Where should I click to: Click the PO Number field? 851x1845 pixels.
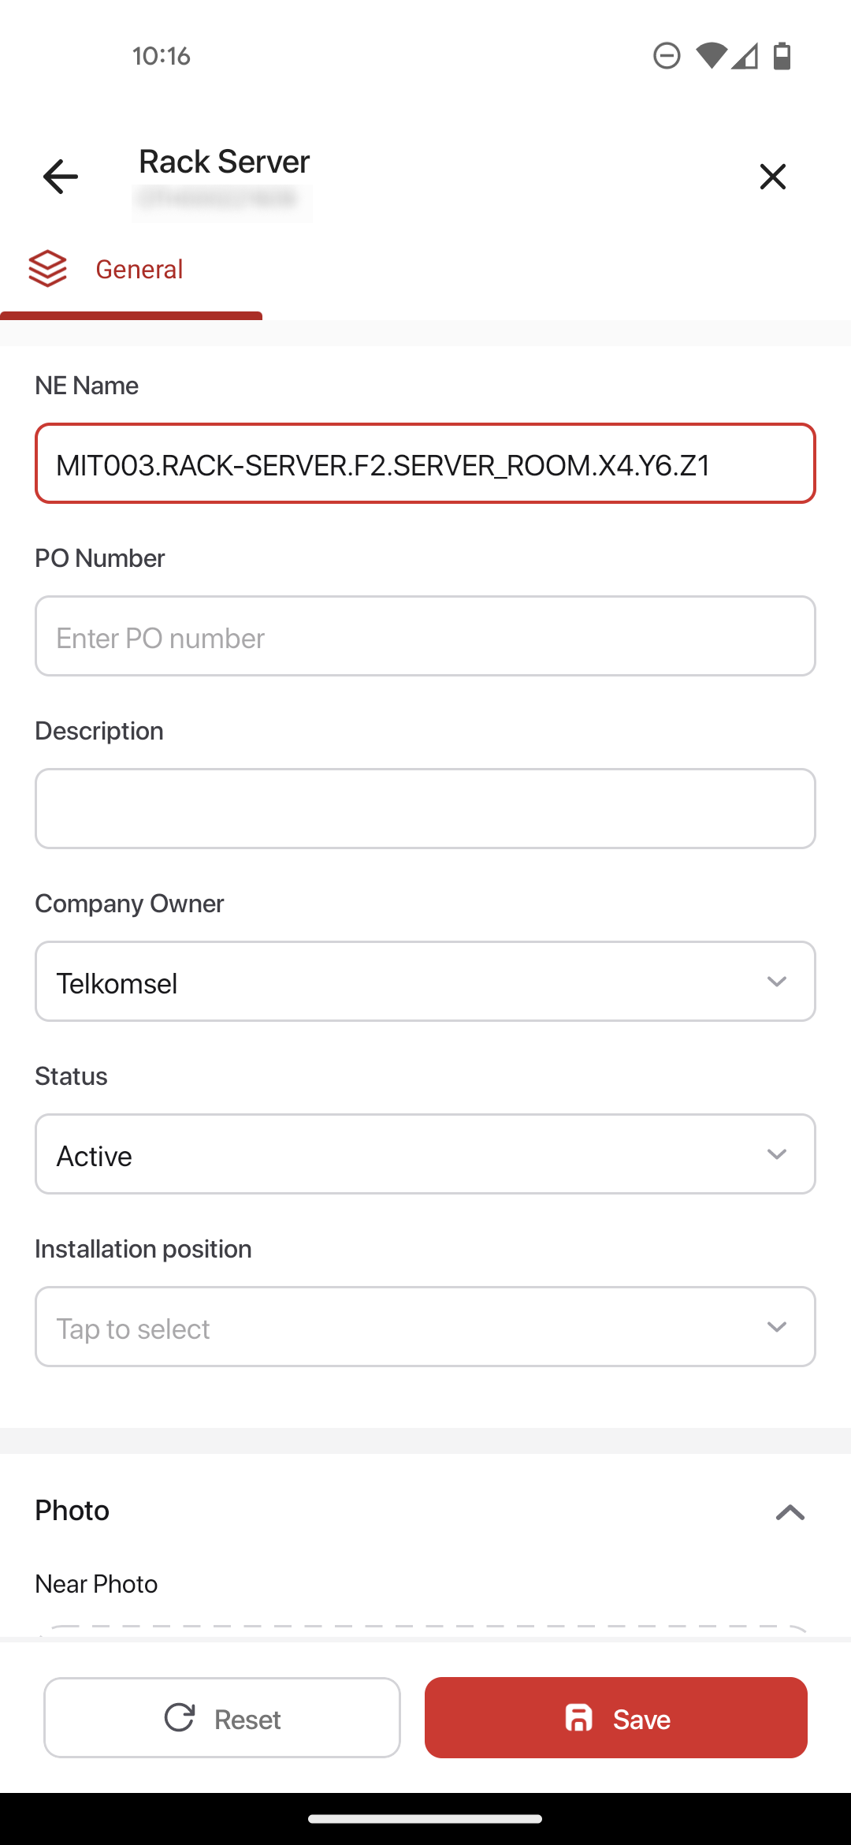(425, 636)
